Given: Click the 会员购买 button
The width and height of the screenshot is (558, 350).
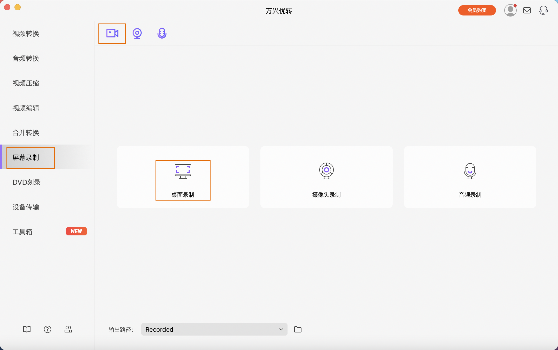Looking at the screenshot, I should [x=477, y=10].
